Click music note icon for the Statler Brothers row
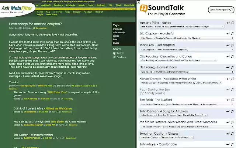 click(232, 122)
